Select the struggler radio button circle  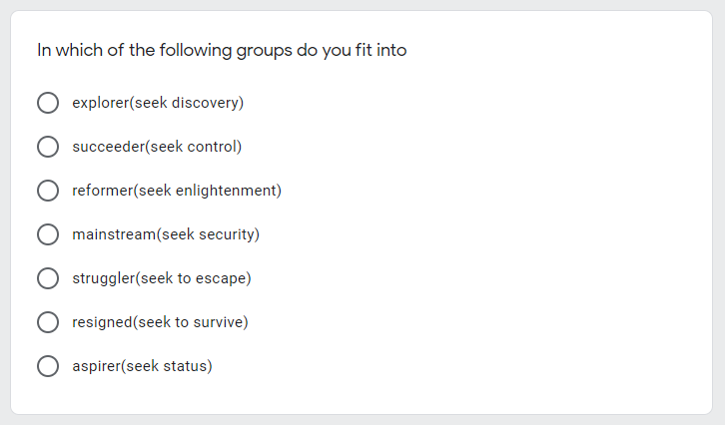click(48, 278)
